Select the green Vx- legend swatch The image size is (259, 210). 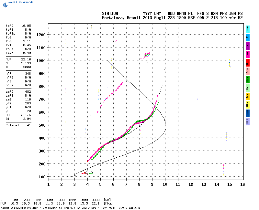248,79
